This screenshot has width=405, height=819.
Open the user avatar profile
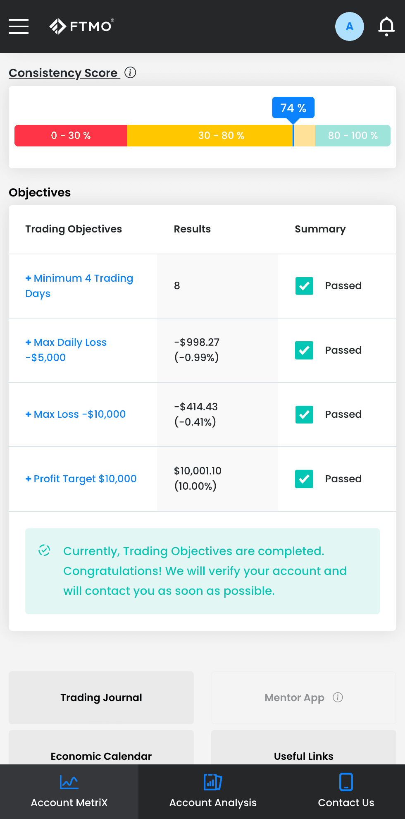[x=349, y=26]
